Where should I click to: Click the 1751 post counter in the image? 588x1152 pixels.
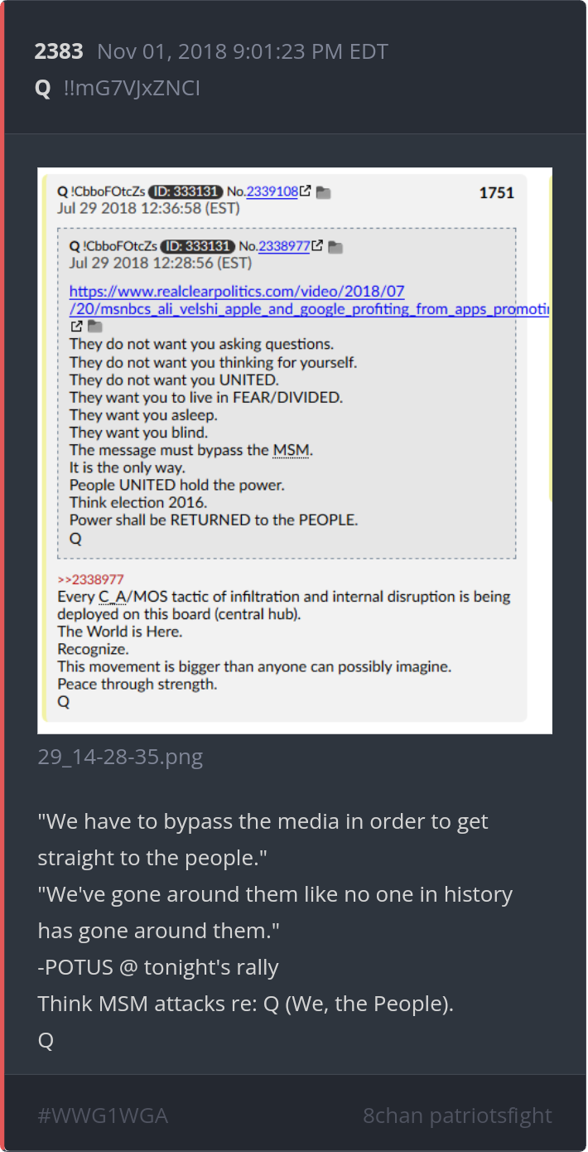click(x=497, y=192)
